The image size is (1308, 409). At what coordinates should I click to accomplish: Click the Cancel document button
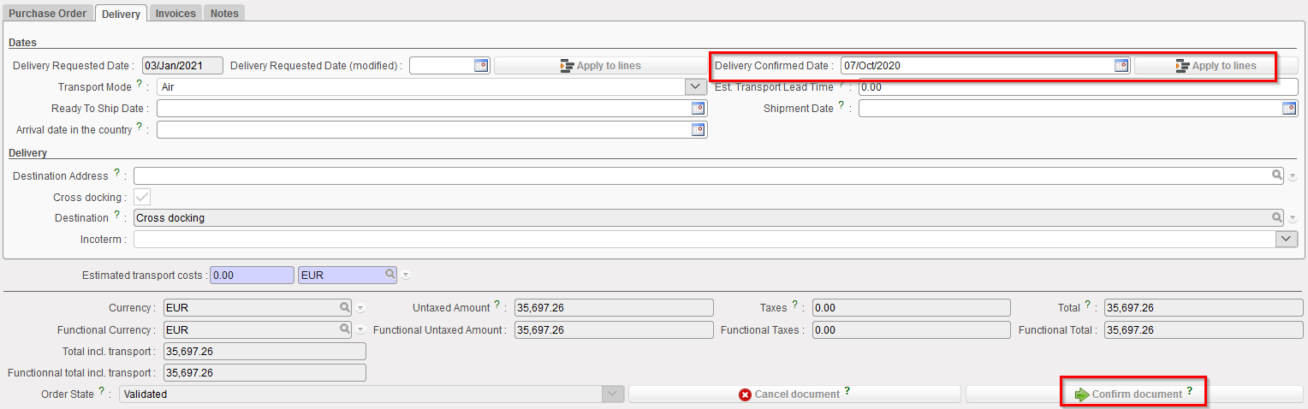[794, 394]
